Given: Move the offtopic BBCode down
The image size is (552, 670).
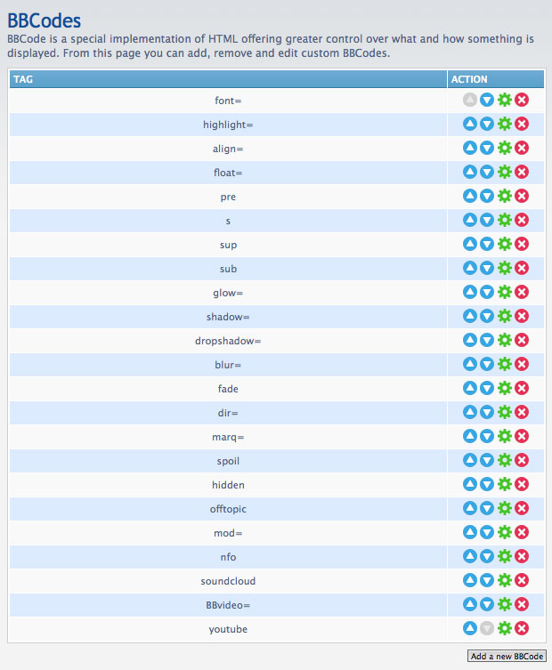Looking at the screenshot, I should pos(487,508).
